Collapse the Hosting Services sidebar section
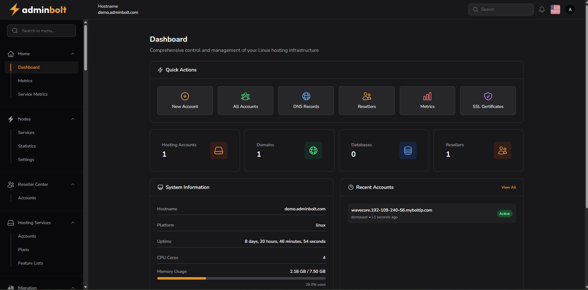This screenshot has width=588, height=290. coord(73,223)
